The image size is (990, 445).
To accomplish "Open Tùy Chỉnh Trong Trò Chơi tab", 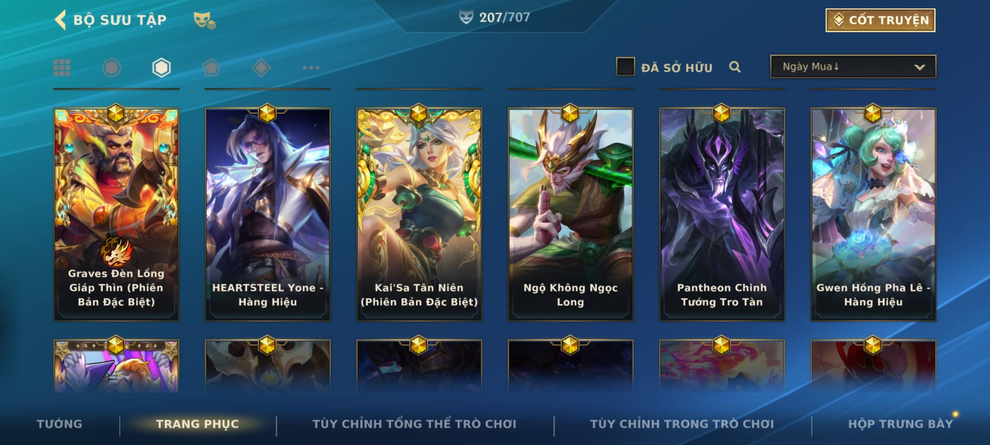I will coord(682,424).
